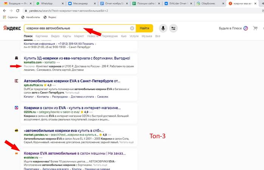Open the shopping cart
This screenshot has width=264, height=170.
255,28
